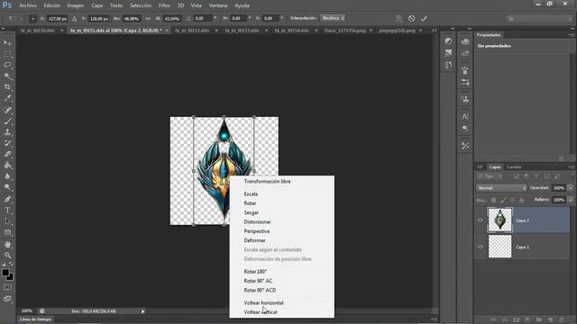The width and height of the screenshot is (577, 324).
Task: Open the Brush presets panel icon
Action: pyautogui.click(x=465, y=82)
